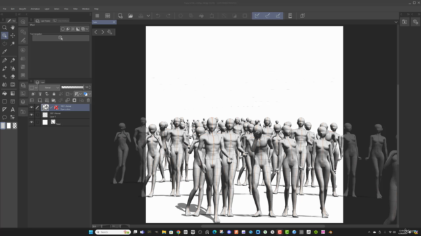Click previous 3D object arrow in launcher
The height and width of the screenshot is (236, 421).
tap(96, 32)
